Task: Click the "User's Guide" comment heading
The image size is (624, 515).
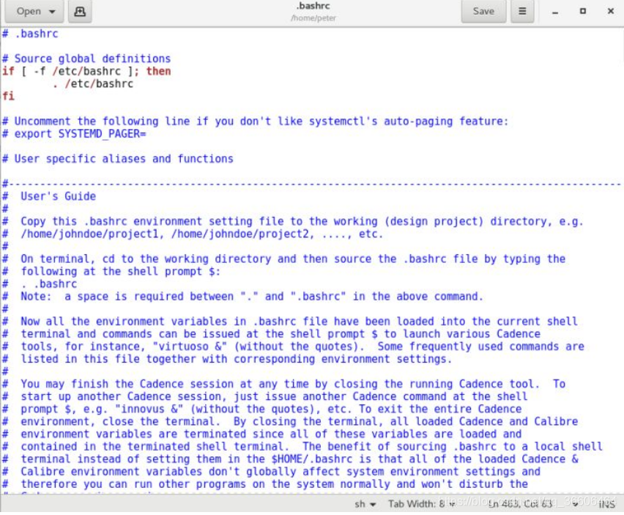Action: 58,196
